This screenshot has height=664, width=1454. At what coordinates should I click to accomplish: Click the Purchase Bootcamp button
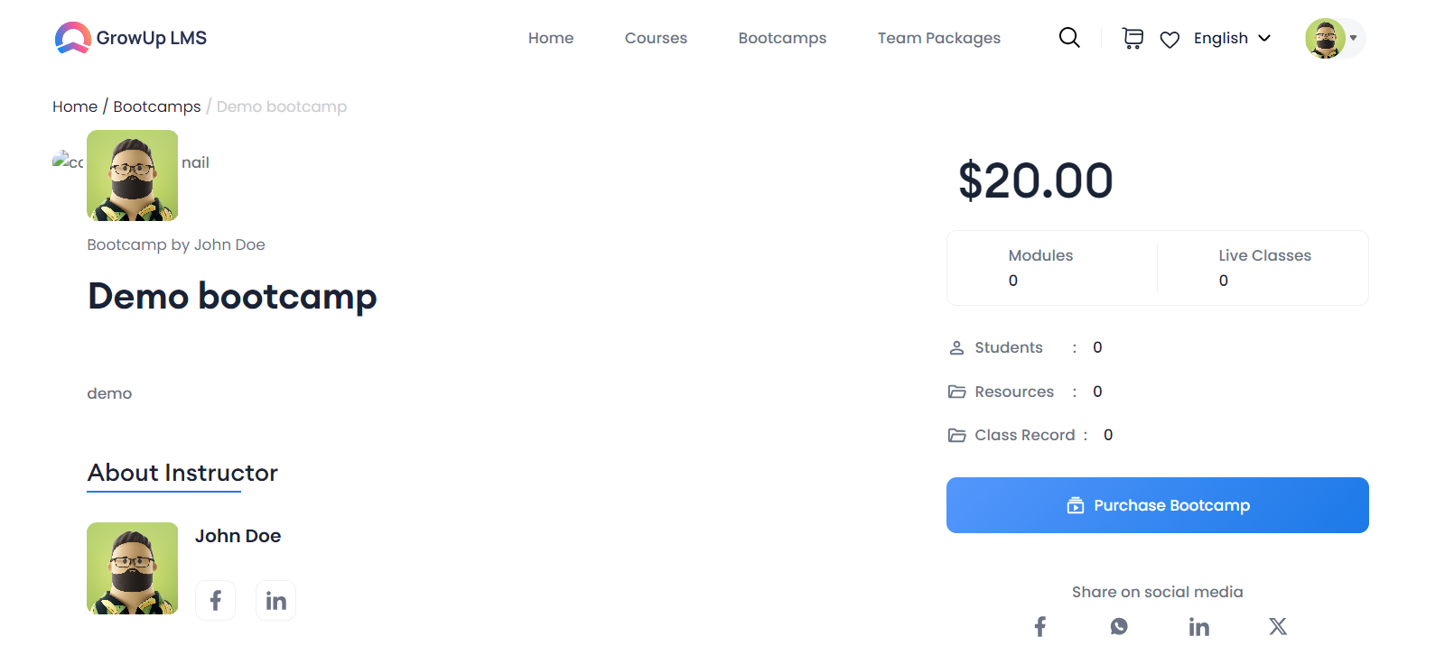coord(1158,505)
